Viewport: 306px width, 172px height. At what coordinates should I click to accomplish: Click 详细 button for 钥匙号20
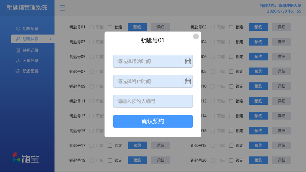(281, 160)
